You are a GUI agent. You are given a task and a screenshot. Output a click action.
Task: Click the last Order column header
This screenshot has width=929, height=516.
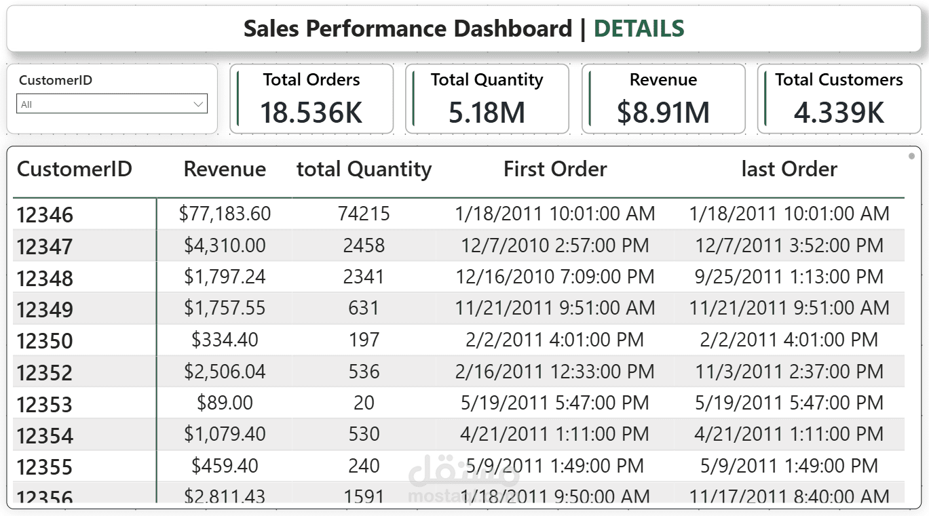tap(789, 170)
